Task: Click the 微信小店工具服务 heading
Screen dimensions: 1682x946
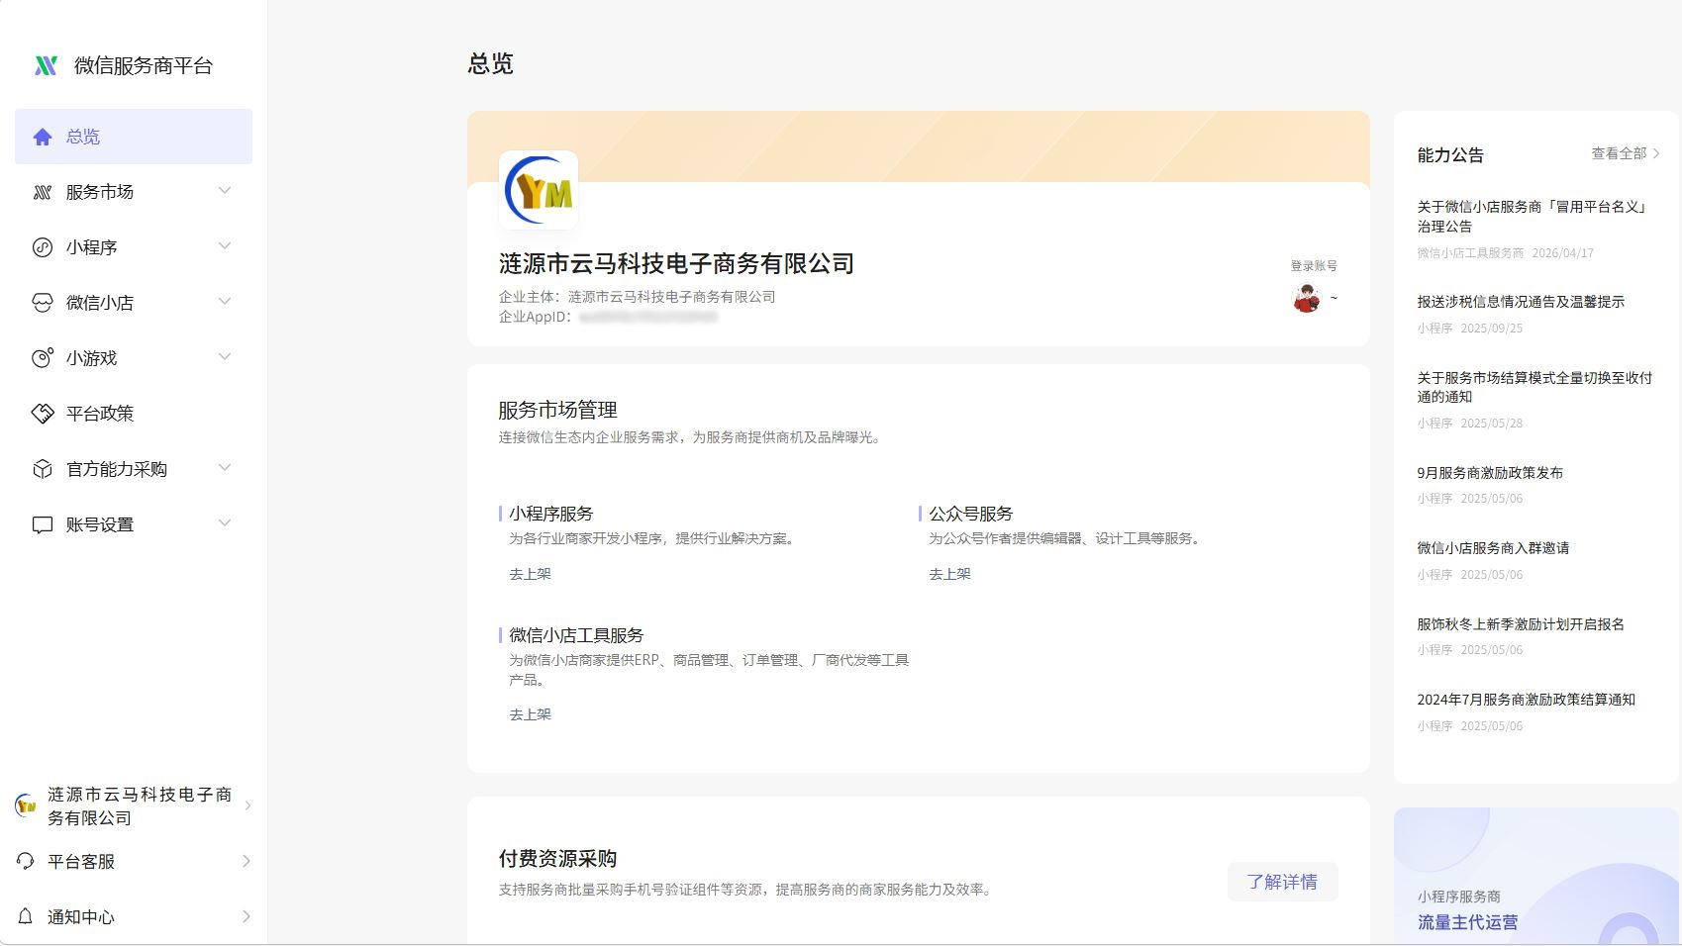Action: tap(576, 635)
